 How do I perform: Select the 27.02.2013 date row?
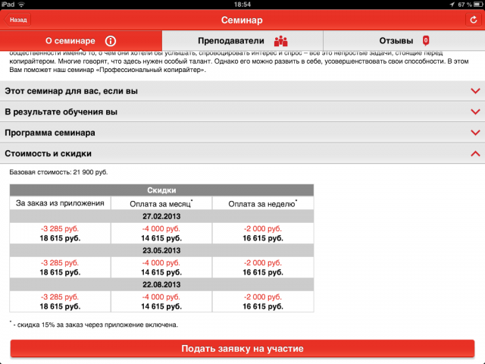(x=161, y=216)
